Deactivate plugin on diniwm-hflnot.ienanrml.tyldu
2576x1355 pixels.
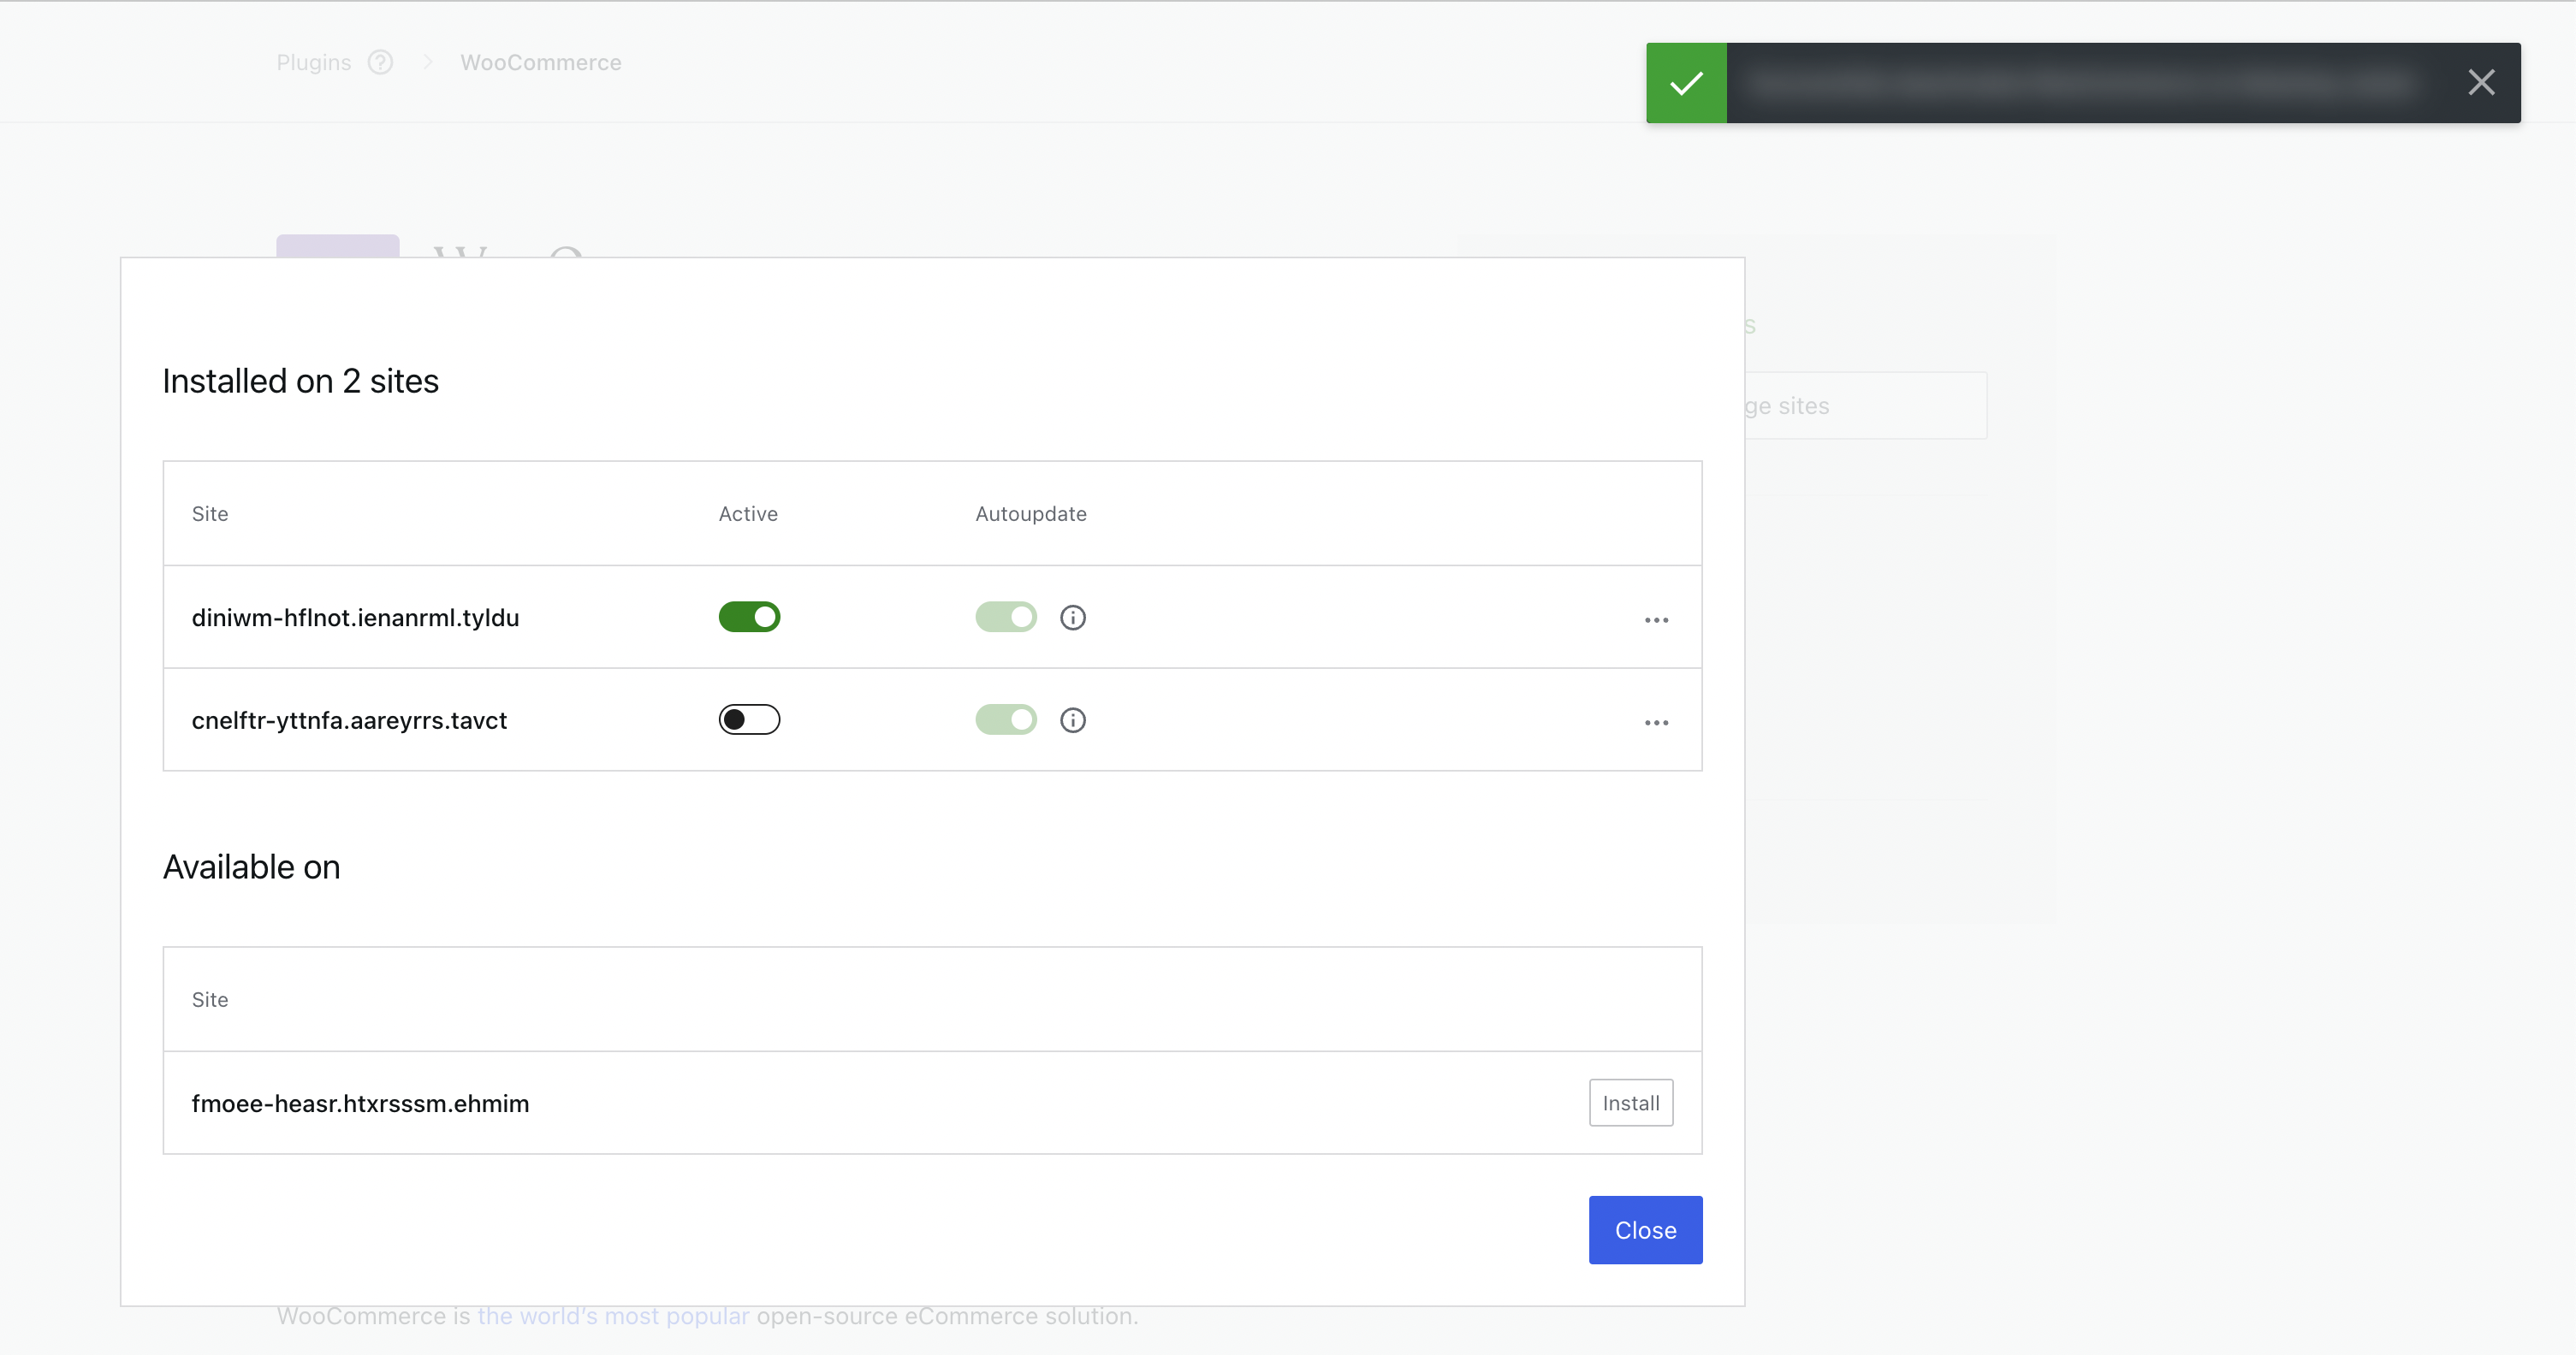(749, 618)
